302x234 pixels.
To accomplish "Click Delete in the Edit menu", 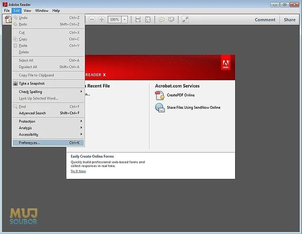I will click(48, 52).
